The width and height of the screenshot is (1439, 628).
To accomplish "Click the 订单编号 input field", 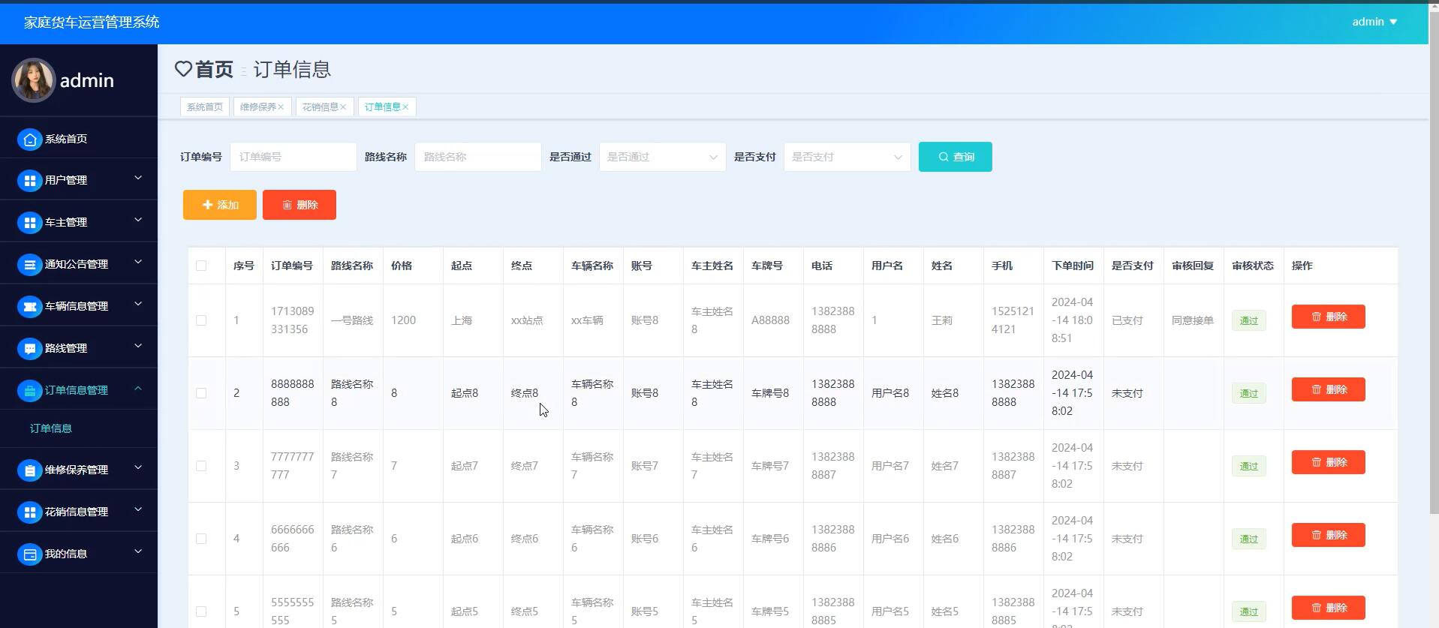I will tap(293, 157).
